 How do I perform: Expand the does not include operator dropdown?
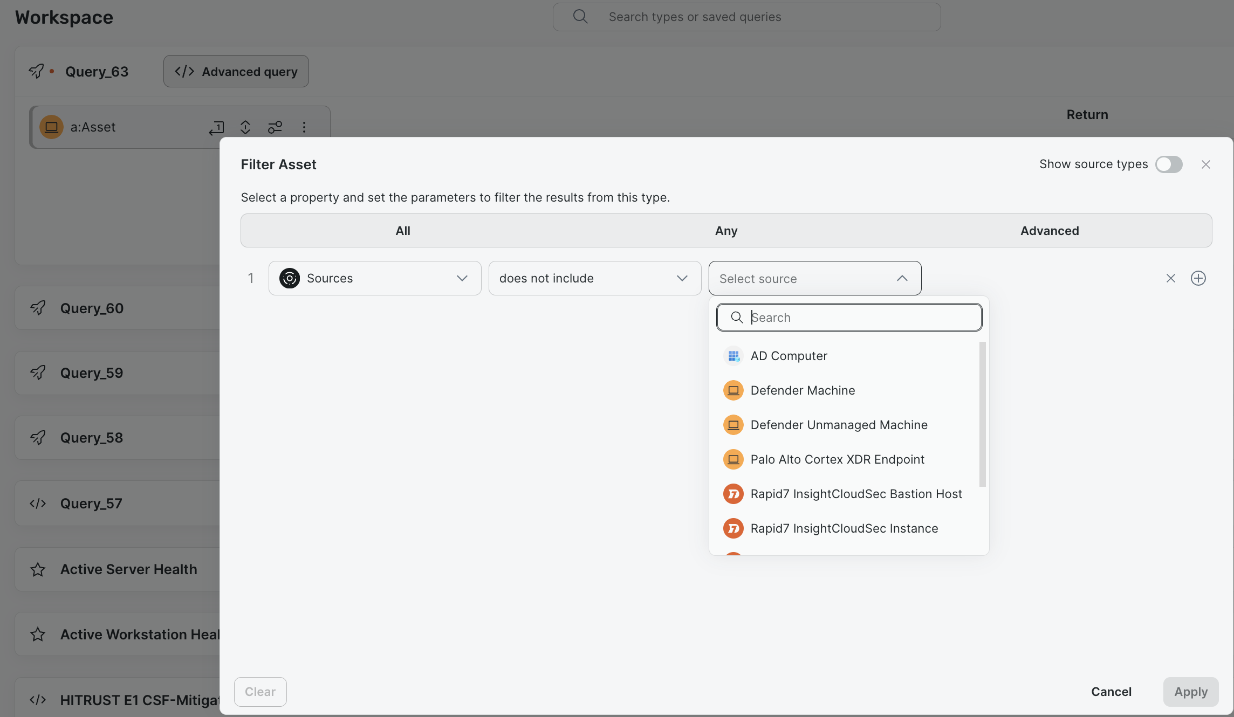pyautogui.click(x=595, y=278)
